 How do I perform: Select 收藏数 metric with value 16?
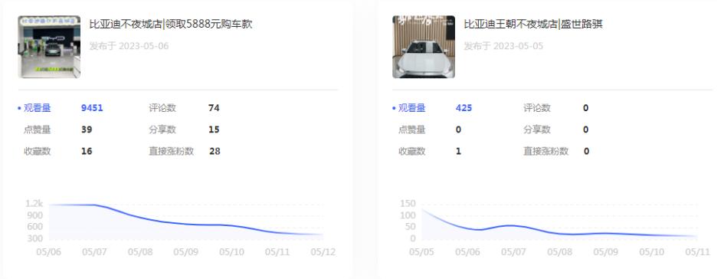38,151
